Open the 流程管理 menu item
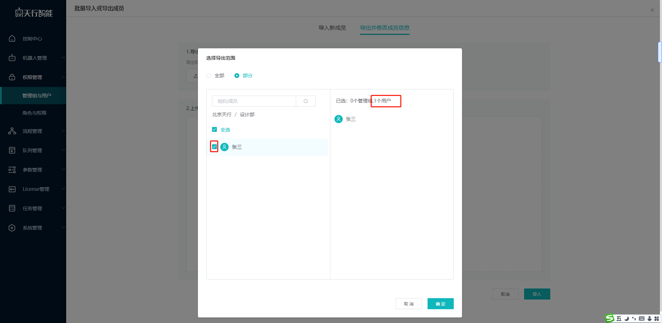The height and width of the screenshot is (323, 662). coord(33,131)
